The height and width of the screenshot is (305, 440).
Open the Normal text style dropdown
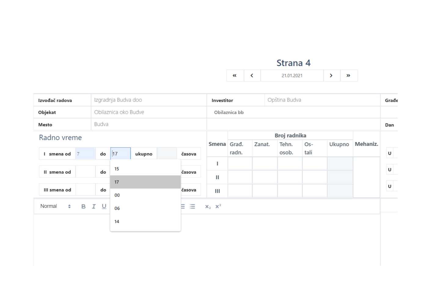point(55,206)
